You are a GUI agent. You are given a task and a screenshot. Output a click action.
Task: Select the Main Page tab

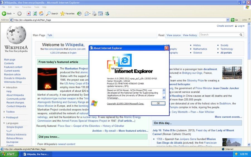(39, 35)
